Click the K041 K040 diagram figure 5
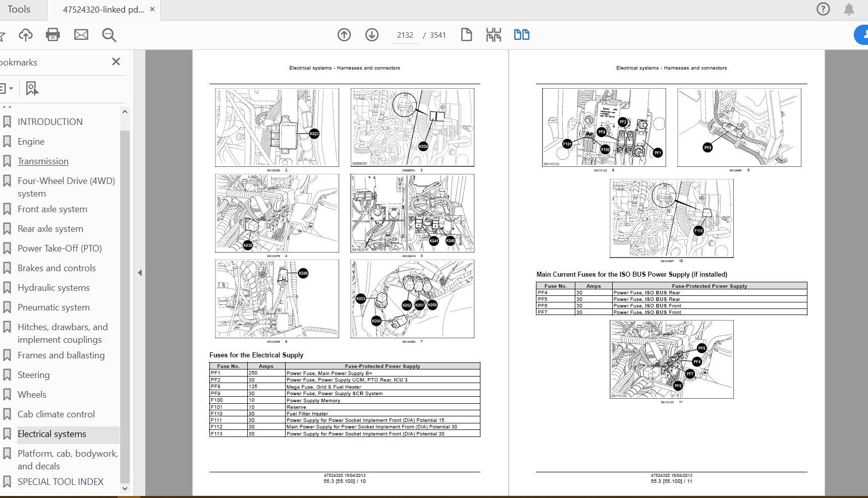Viewport: 868px width, 498px height. tap(412, 213)
